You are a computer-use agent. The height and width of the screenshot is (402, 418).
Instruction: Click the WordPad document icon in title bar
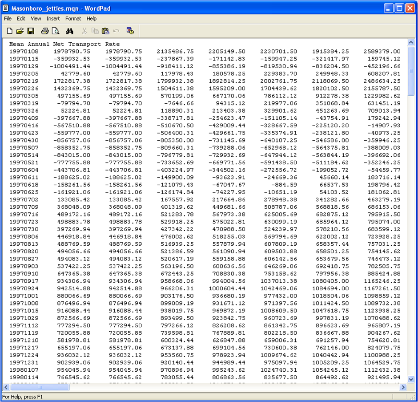click(x=6, y=8)
